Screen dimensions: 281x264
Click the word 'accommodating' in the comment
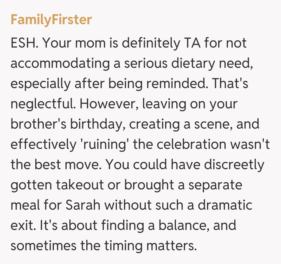(60, 63)
